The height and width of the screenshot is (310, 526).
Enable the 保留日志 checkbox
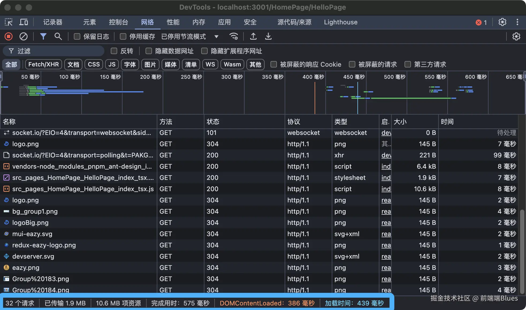coord(77,36)
